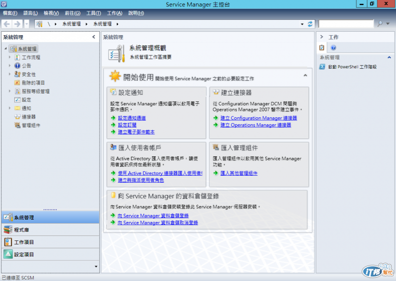This screenshot has height=281, width=396.
Task: Open 建立 Operations Manager 連接器 link
Action: coord(255,125)
